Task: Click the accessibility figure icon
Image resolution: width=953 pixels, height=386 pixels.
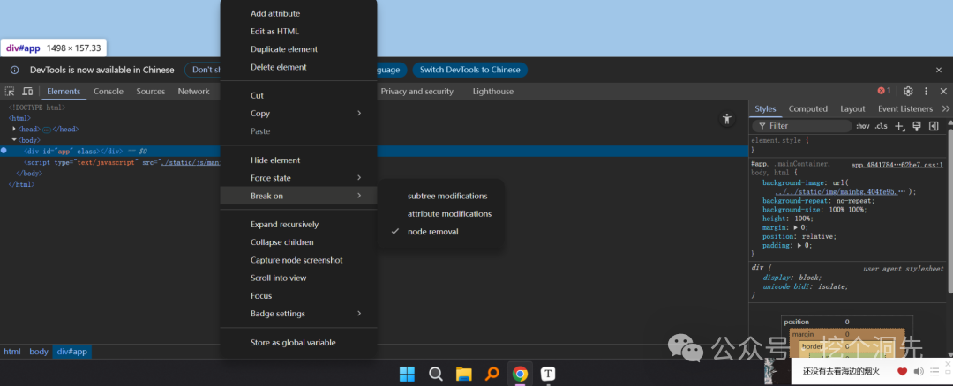Action: click(726, 119)
